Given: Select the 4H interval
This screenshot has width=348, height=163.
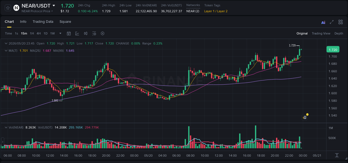Looking at the screenshot, I should pos(38,33).
